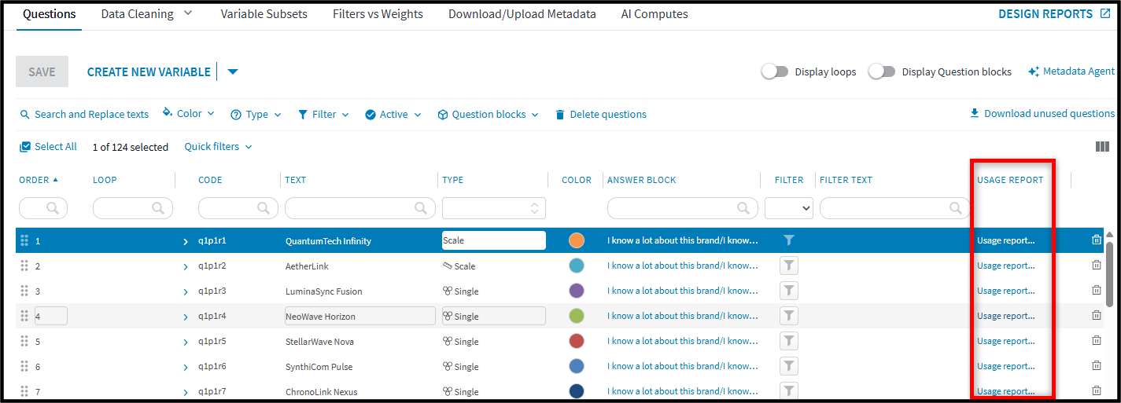Click filter funnel icon for QuantumTech Infinity
1121x403 pixels.
click(789, 240)
